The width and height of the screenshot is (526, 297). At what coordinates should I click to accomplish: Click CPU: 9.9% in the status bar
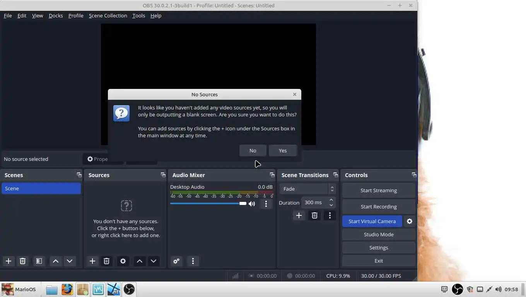338,276
